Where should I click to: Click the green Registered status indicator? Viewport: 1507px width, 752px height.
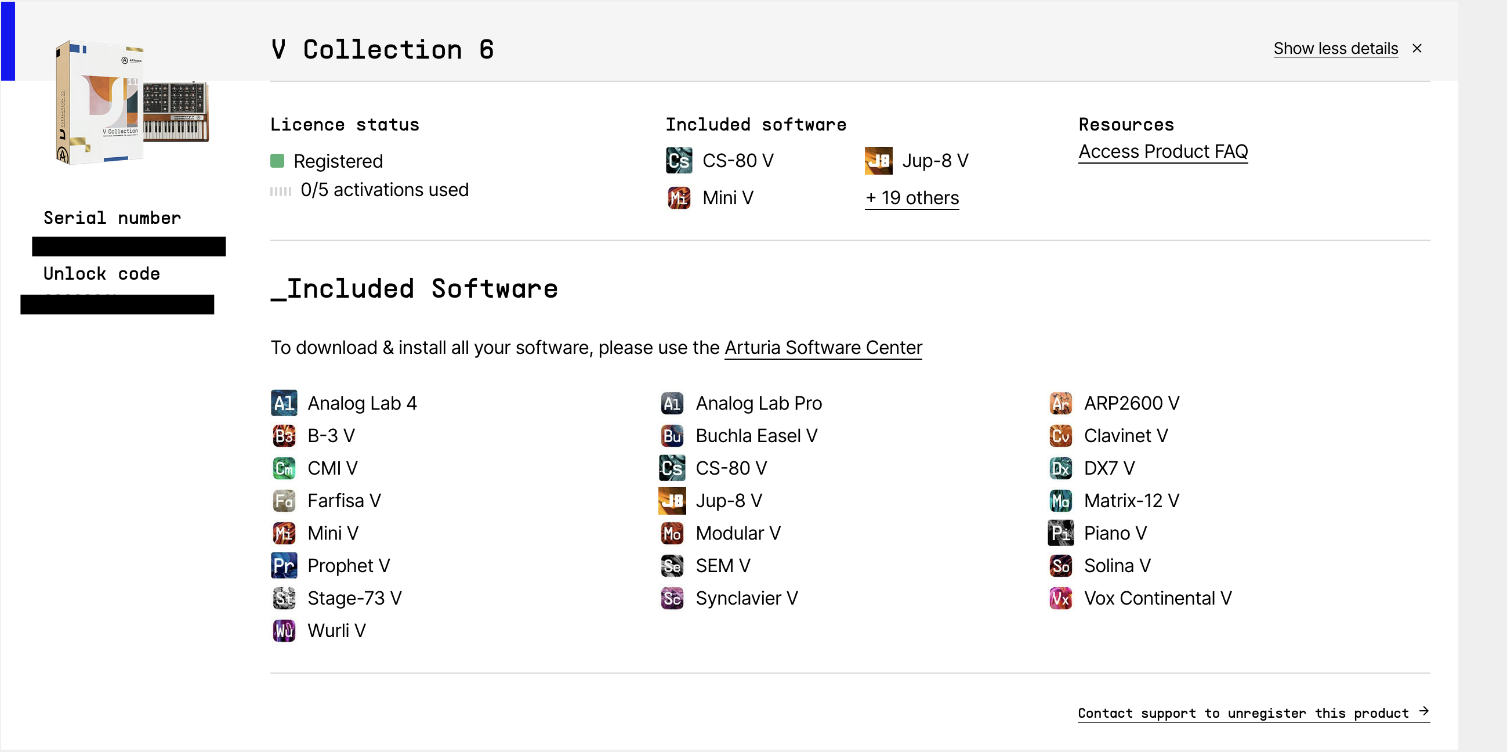[277, 161]
